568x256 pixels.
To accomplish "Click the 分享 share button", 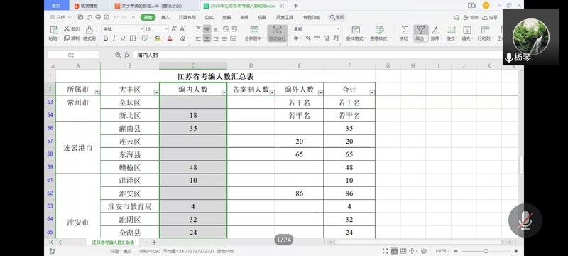I will tap(490, 17).
